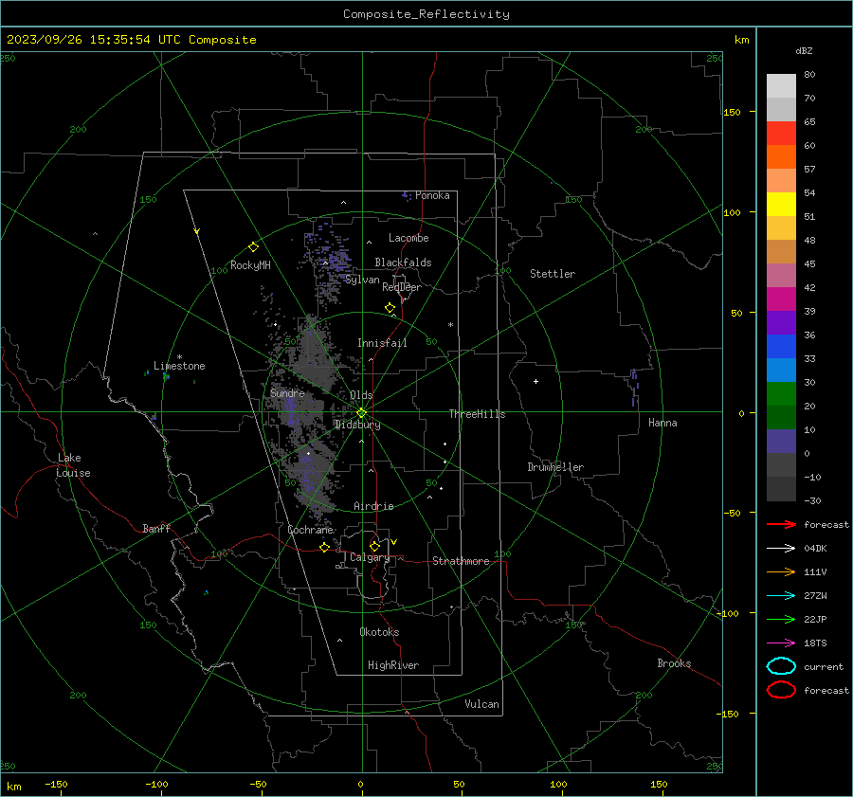Click the Sundre label
The width and height of the screenshot is (853, 797).
tap(287, 393)
